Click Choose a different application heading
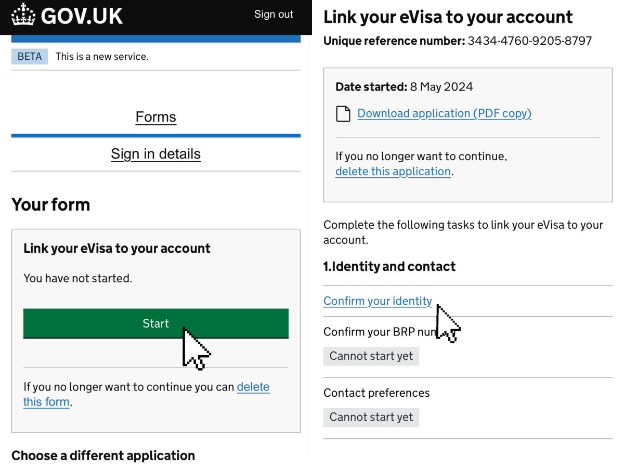The height and width of the screenshot is (468, 624). click(x=103, y=456)
